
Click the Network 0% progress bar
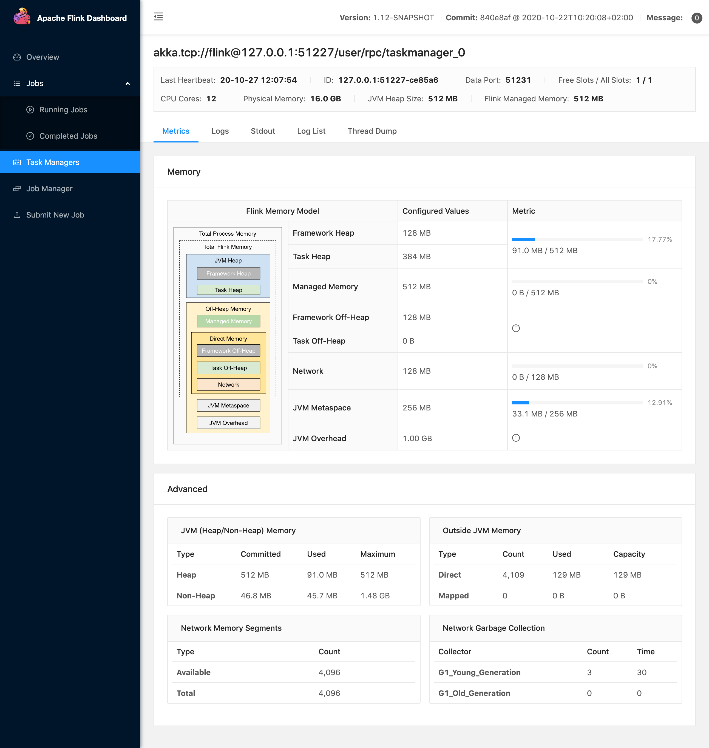point(577,366)
